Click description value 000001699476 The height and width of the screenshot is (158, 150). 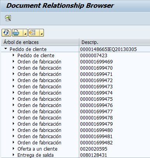tap(96, 105)
